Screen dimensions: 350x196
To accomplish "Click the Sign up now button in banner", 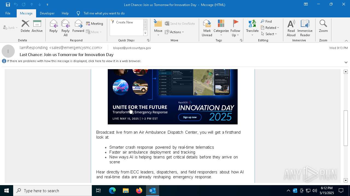I will point(190,117).
